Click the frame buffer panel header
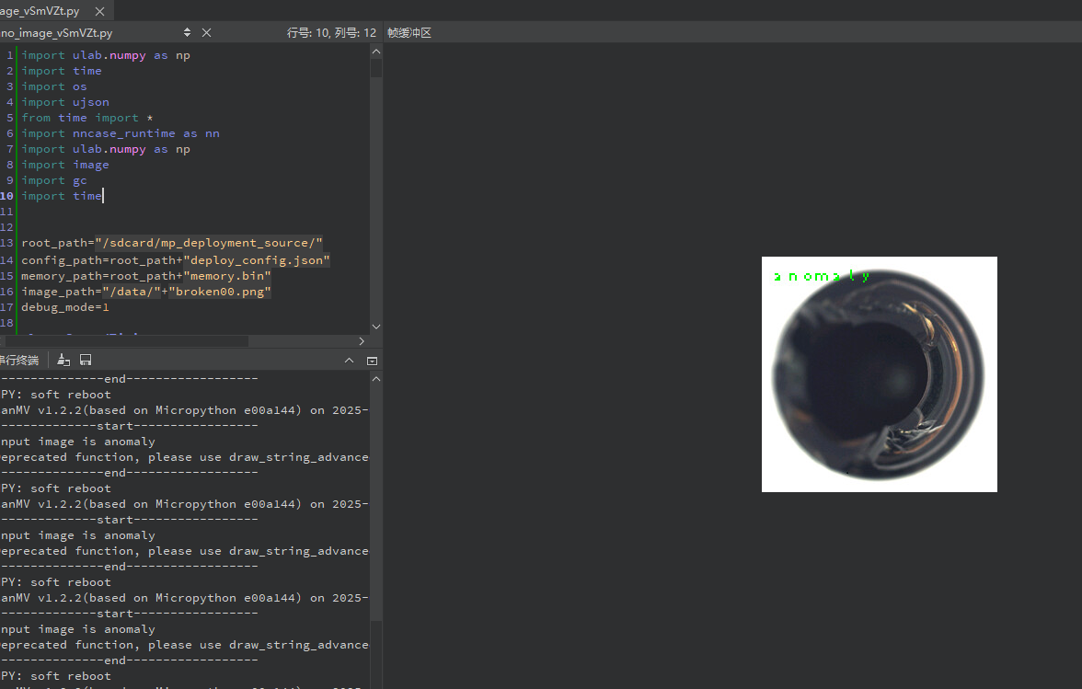The image size is (1082, 689). tap(409, 32)
